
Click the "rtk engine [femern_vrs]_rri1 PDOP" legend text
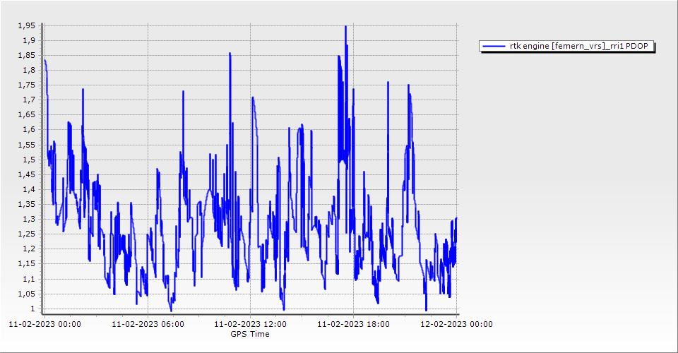[x=576, y=46]
